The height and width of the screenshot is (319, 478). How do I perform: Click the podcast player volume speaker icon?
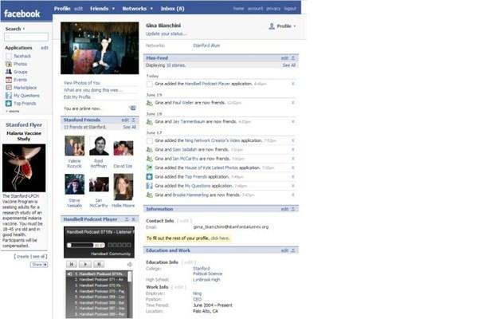click(130, 264)
